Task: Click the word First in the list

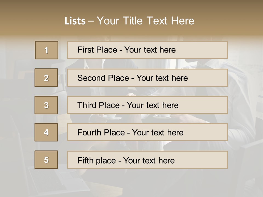Action: click(85, 50)
